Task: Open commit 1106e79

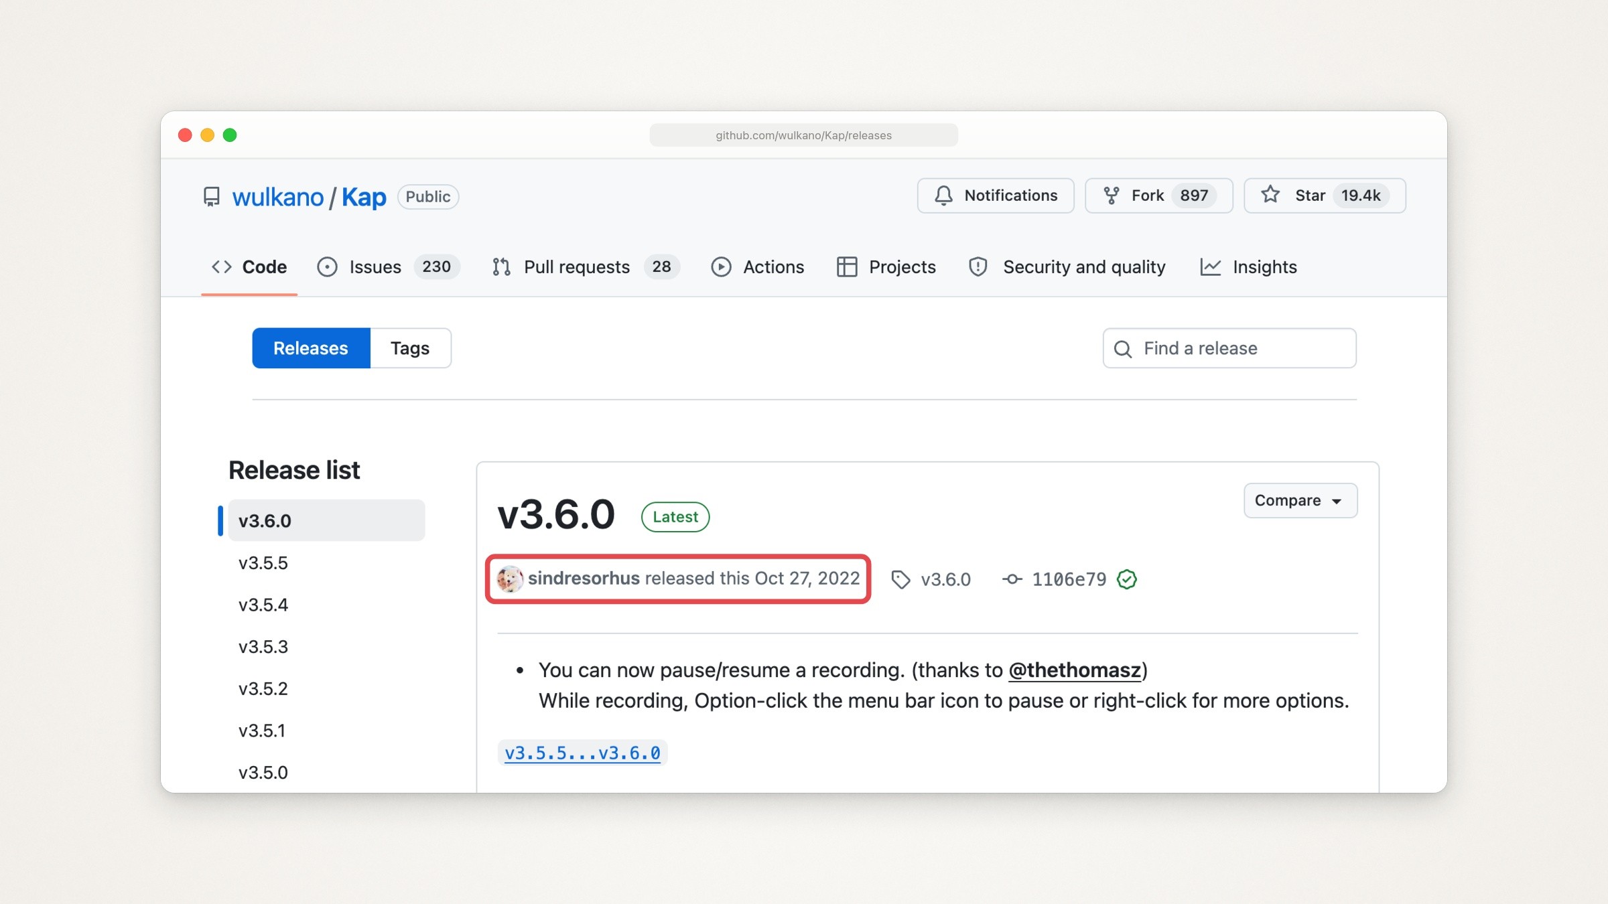Action: click(1069, 579)
